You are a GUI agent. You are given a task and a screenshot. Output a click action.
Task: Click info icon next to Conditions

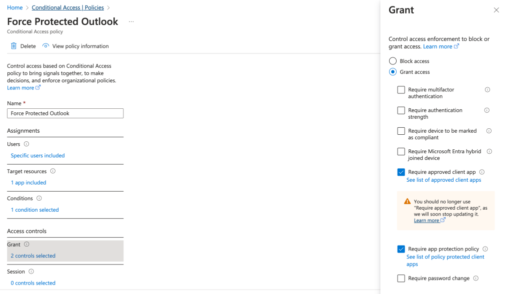[39, 198]
